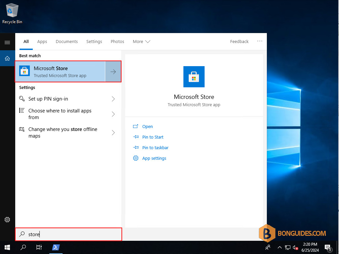Click the magnifier icon in search box
Screen dimensions: 339x254
[x=22, y=234]
